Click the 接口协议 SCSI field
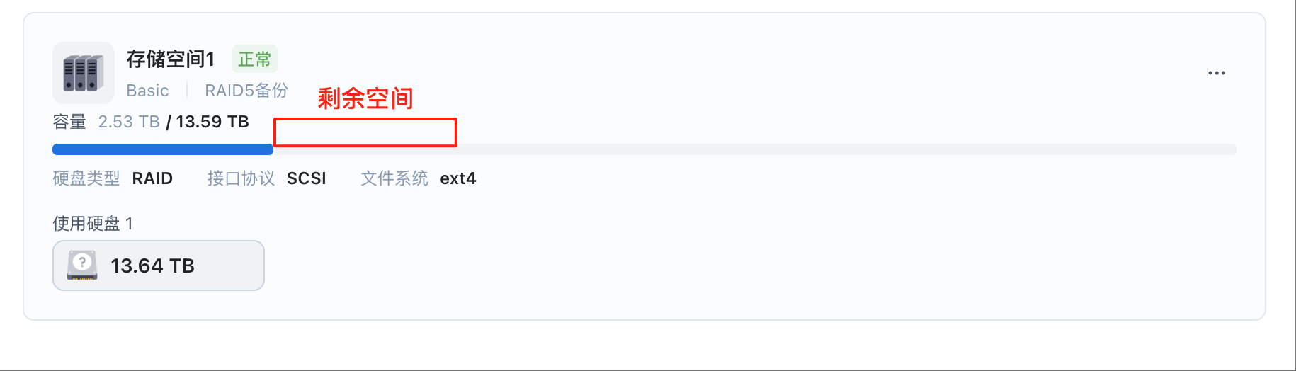1296x371 pixels. point(266,178)
